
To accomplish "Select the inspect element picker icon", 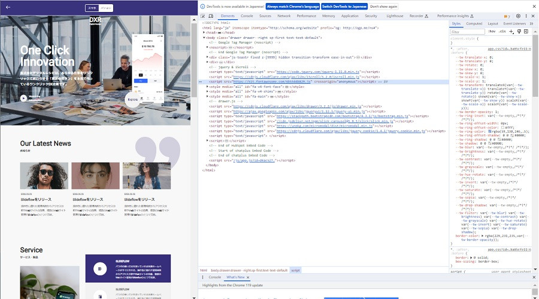I will click(x=203, y=16).
